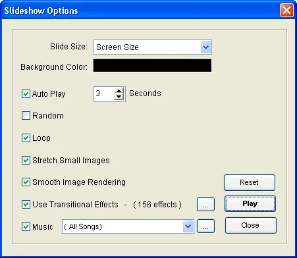The width and height of the screenshot is (297, 258).
Task: Enable the Random checkbox
Action: click(26, 116)
